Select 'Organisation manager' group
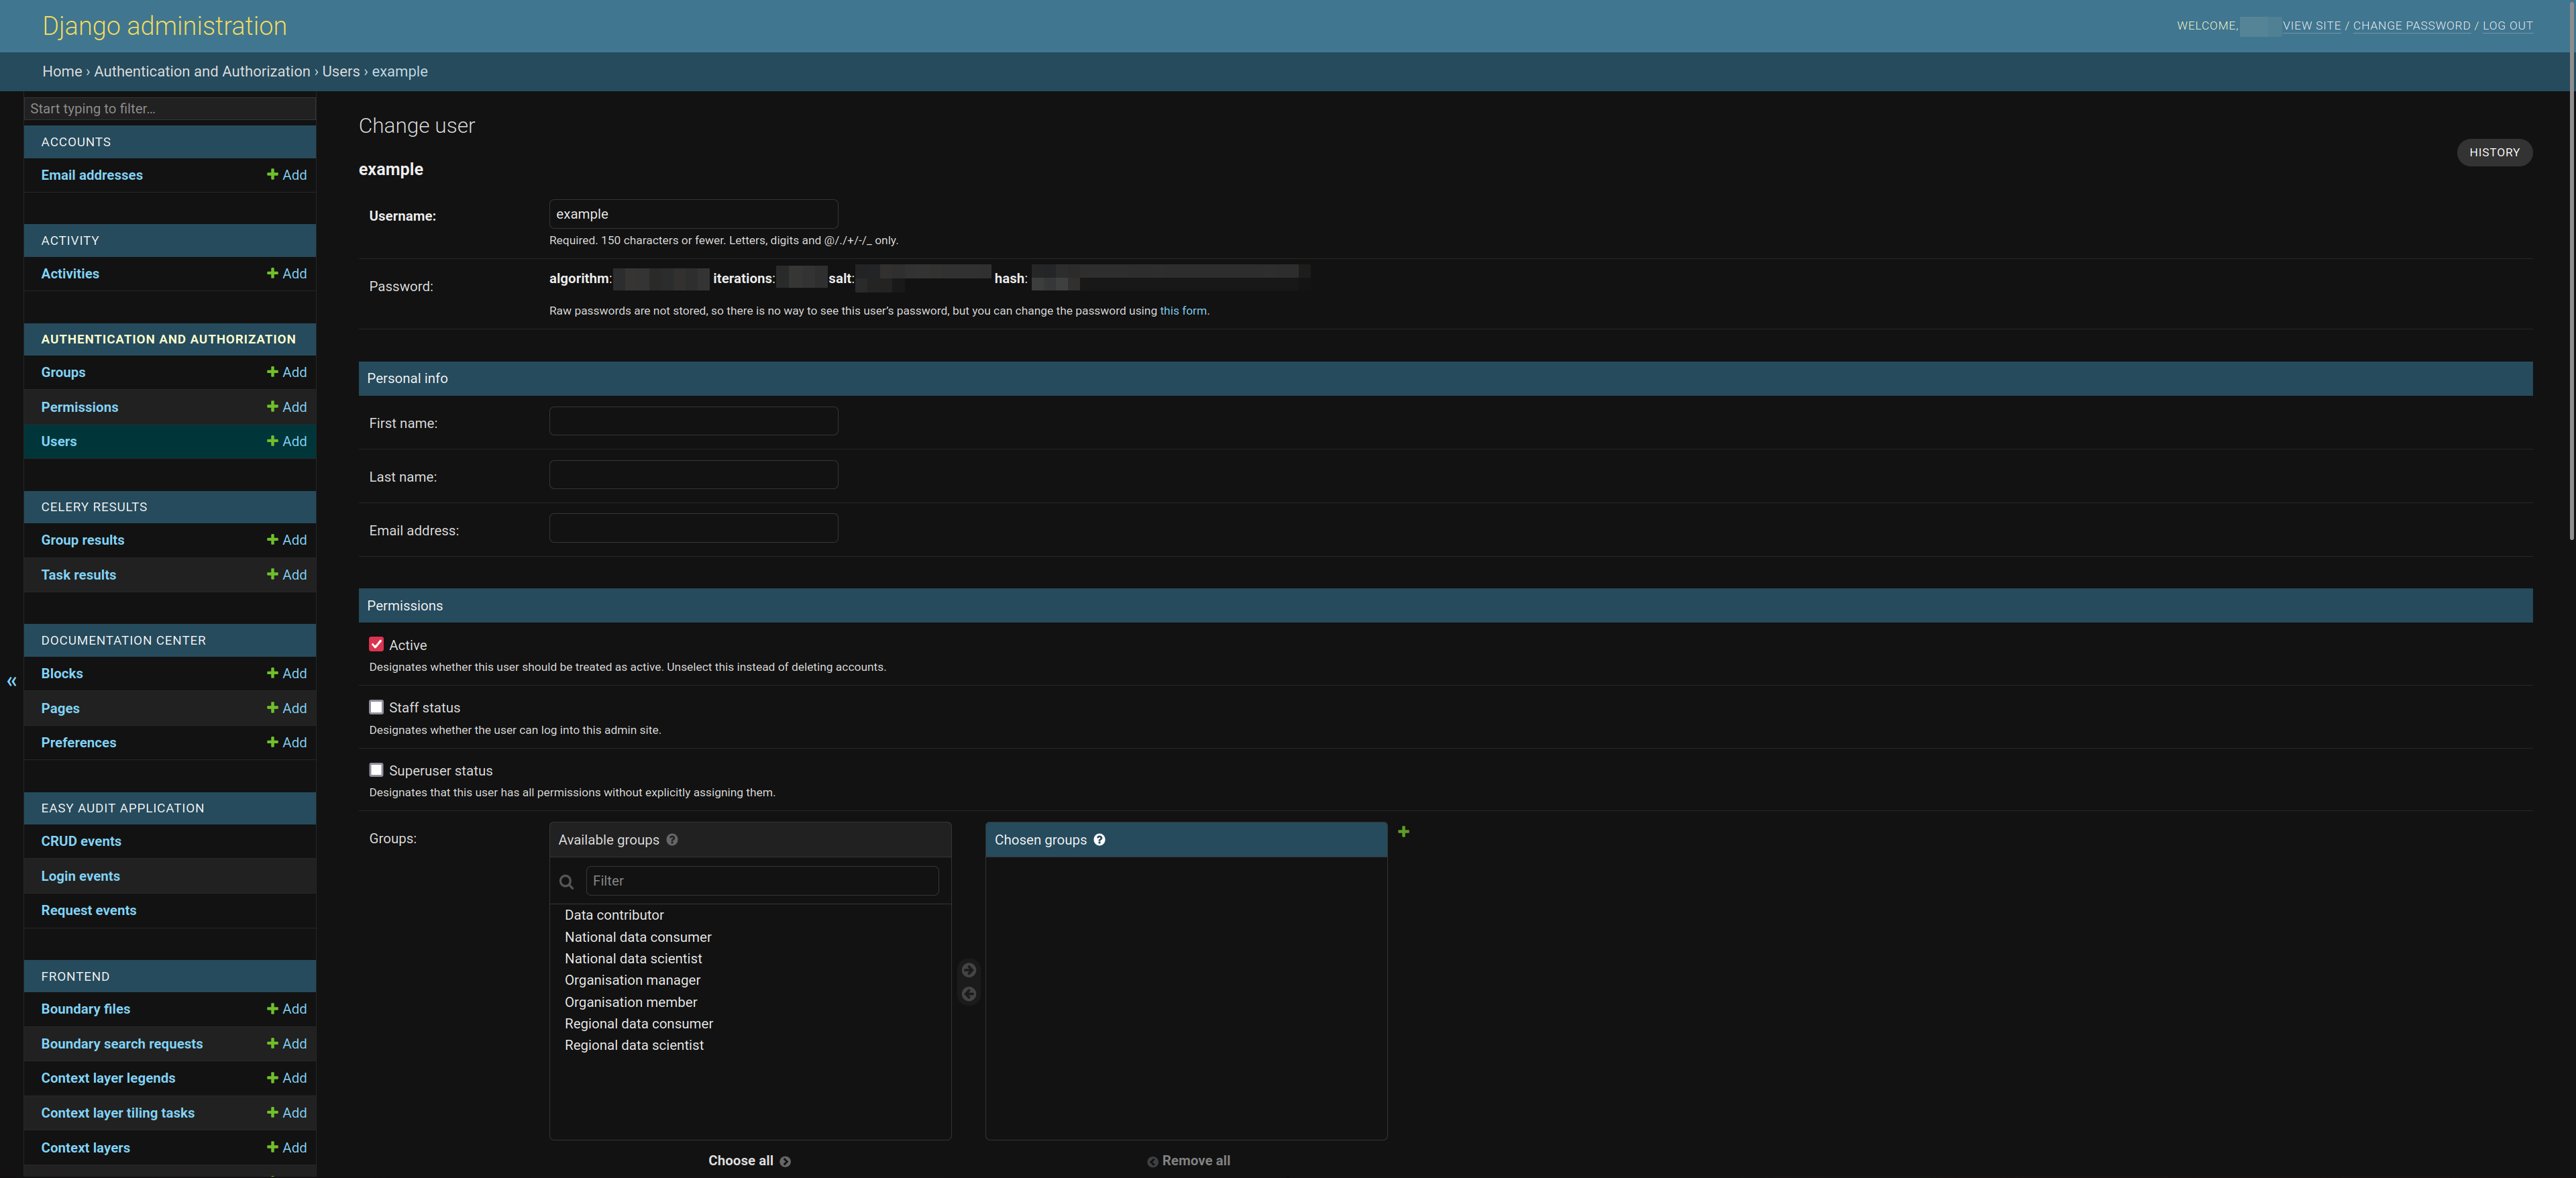2576x1178 pixels. pos(632,981)
